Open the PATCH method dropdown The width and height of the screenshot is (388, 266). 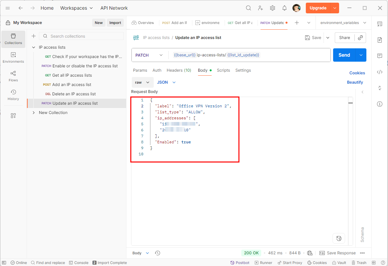click(149, 55)
